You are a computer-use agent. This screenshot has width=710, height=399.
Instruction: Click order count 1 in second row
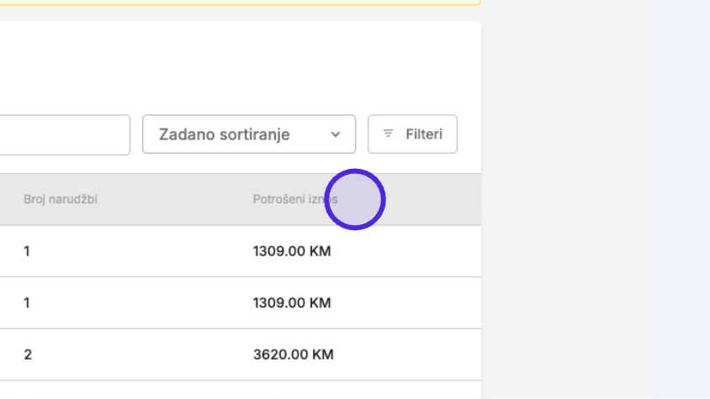[x=27, y=302]
